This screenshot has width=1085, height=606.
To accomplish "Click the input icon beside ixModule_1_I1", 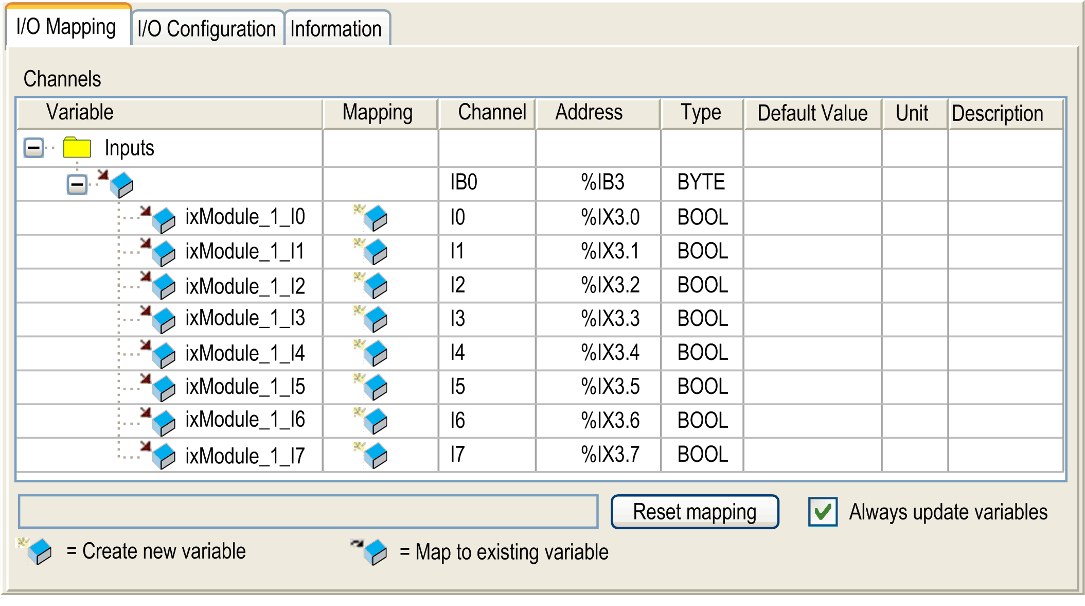I will pyautogui.click(x=158, y=252).
